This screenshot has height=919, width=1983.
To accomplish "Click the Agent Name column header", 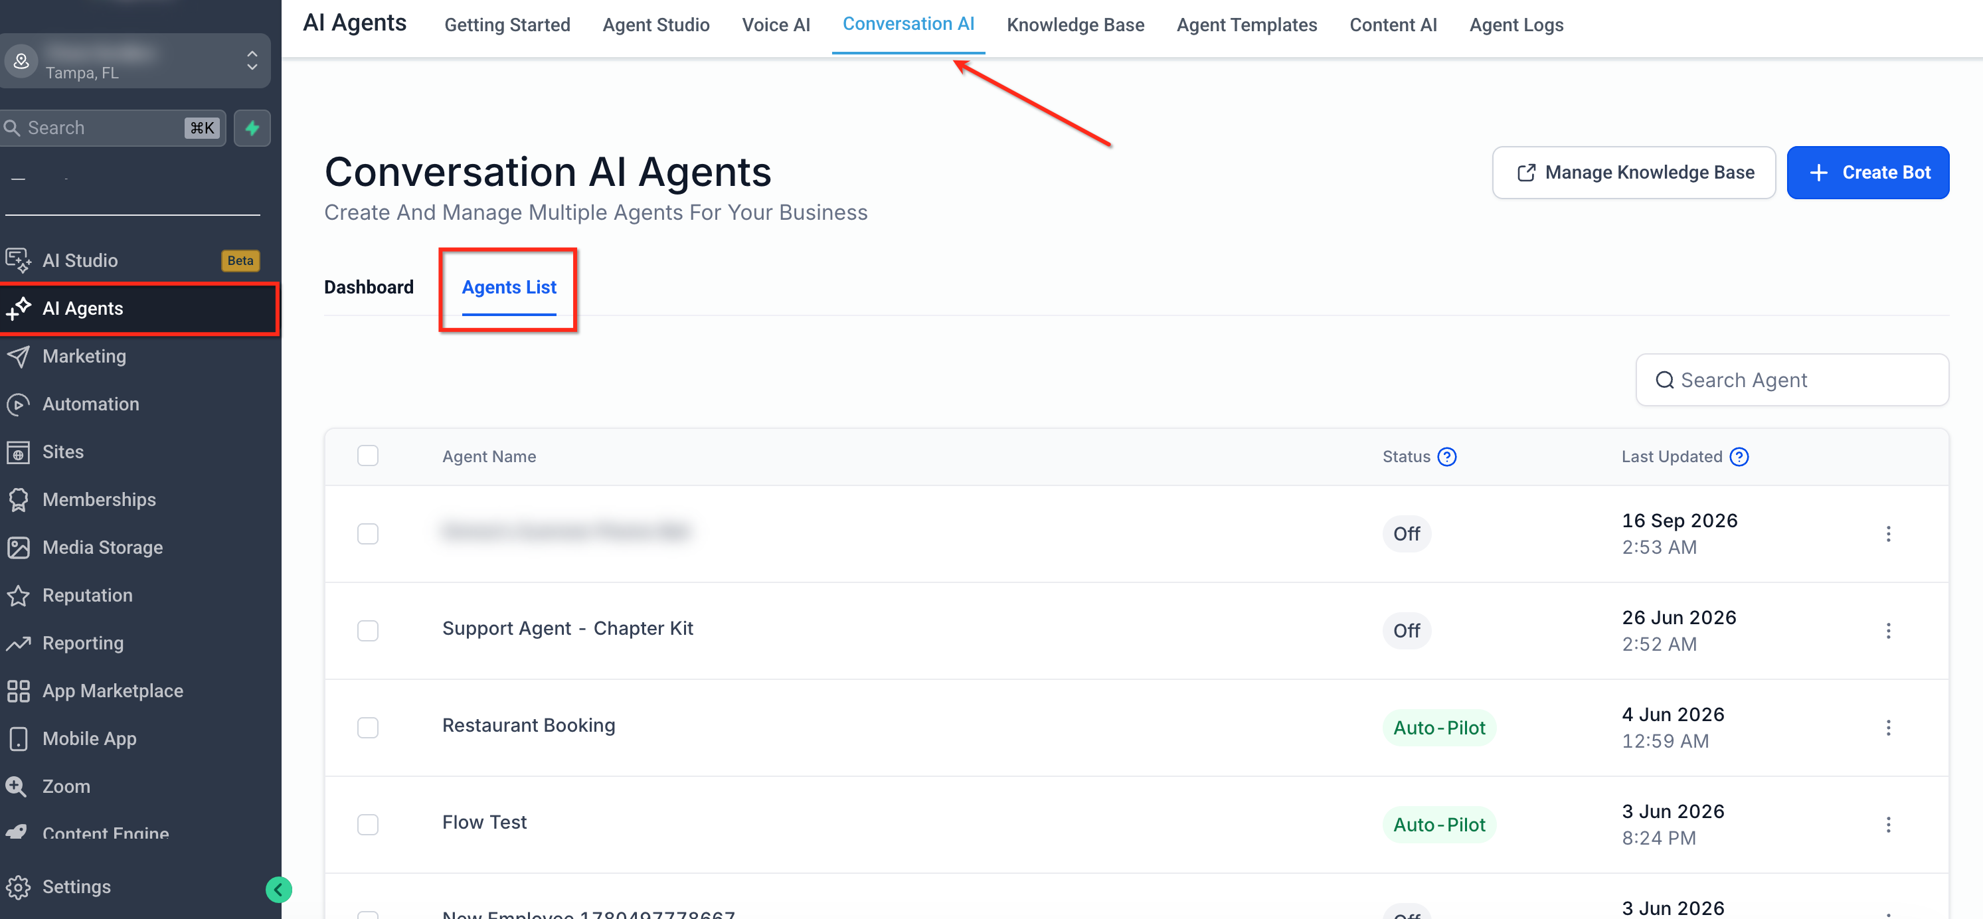I will [489, 456].
